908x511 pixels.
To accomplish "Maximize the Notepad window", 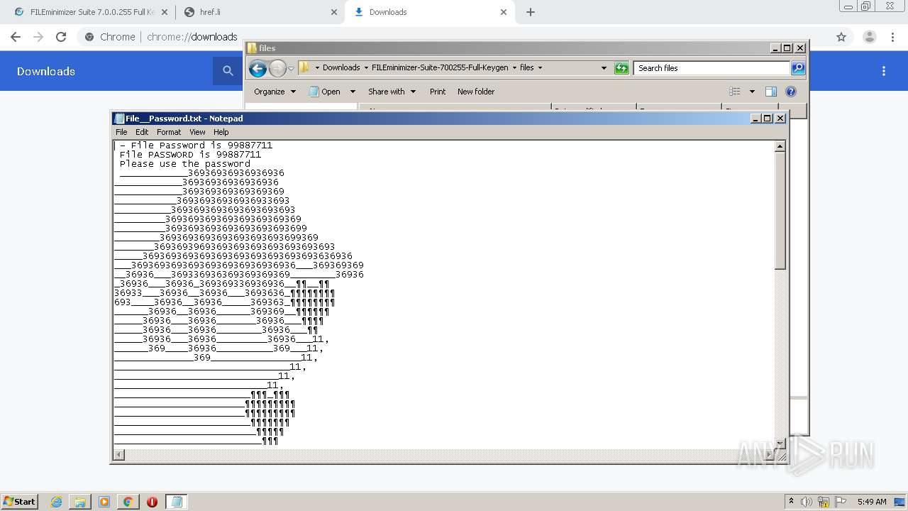I will pyautogui.click(x=768, y=119).
